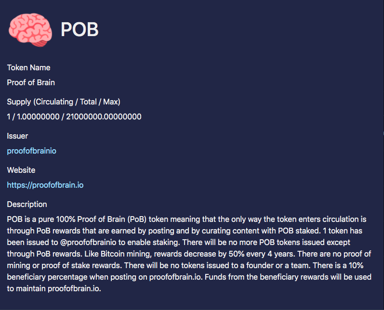Select the circulating supply value 1
This screenshot has width=384, height=310.
[x=9, y=116]
